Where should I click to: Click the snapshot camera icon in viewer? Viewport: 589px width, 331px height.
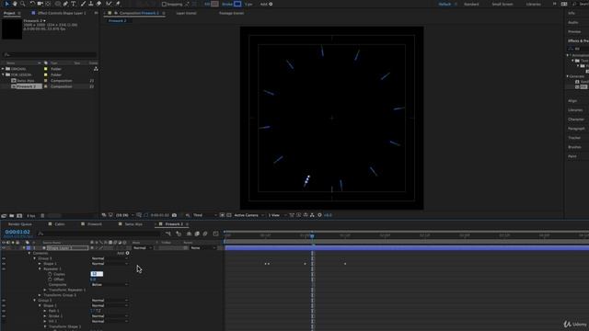tap(174, 215)
